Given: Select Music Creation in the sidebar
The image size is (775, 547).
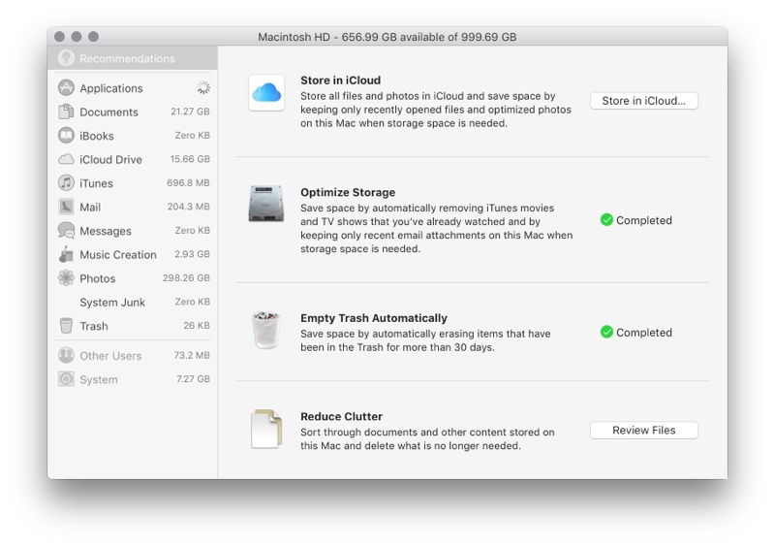Looking at the screenshot, I should 134,254.
